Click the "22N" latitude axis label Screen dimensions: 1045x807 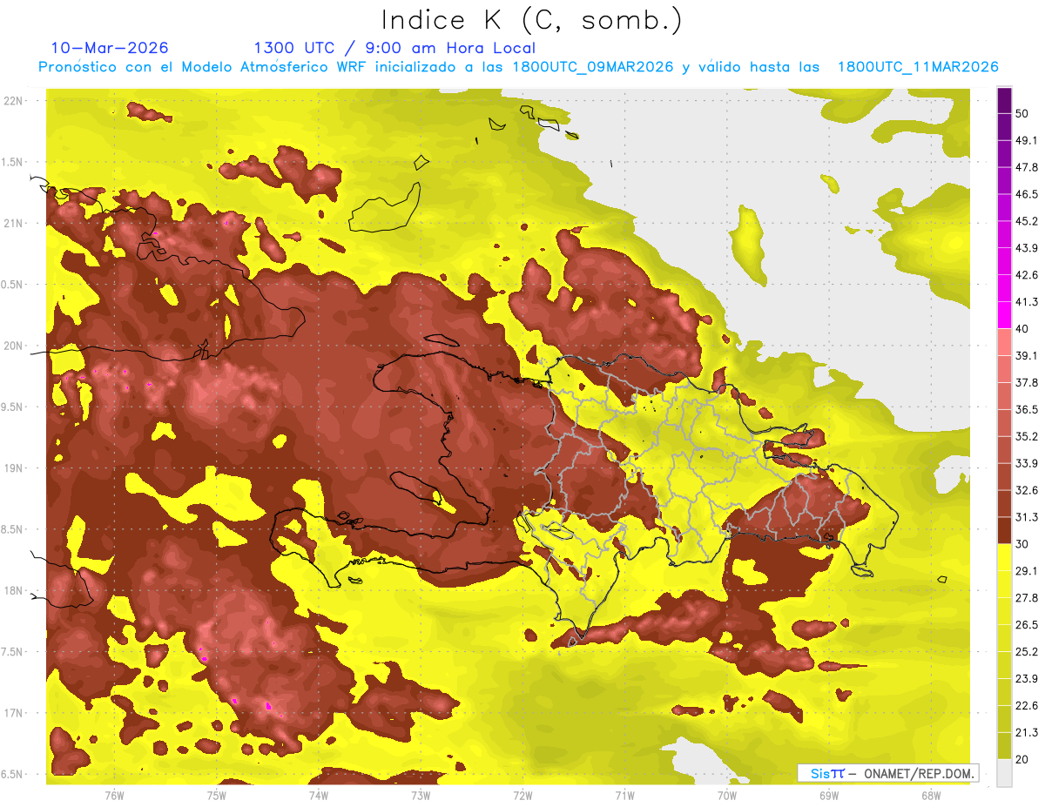pyautogui.click(x=14, y=100)
